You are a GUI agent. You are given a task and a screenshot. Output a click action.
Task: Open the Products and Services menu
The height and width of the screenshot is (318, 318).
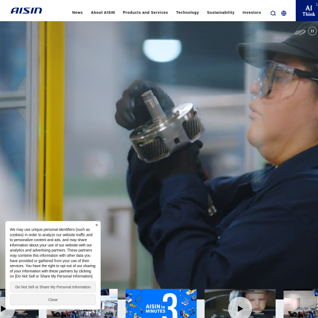[x=145, y=13]
